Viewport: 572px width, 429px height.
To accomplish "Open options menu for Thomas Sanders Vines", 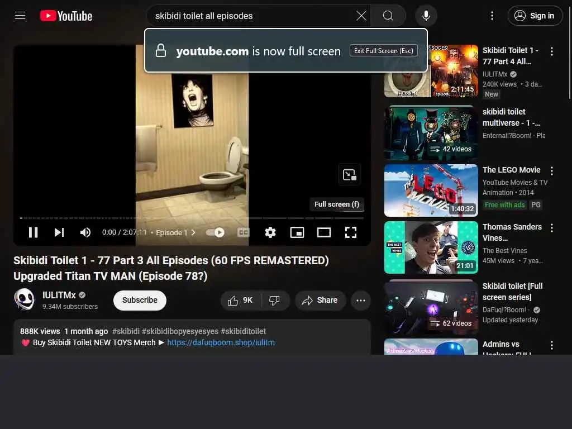I will 552,228.
